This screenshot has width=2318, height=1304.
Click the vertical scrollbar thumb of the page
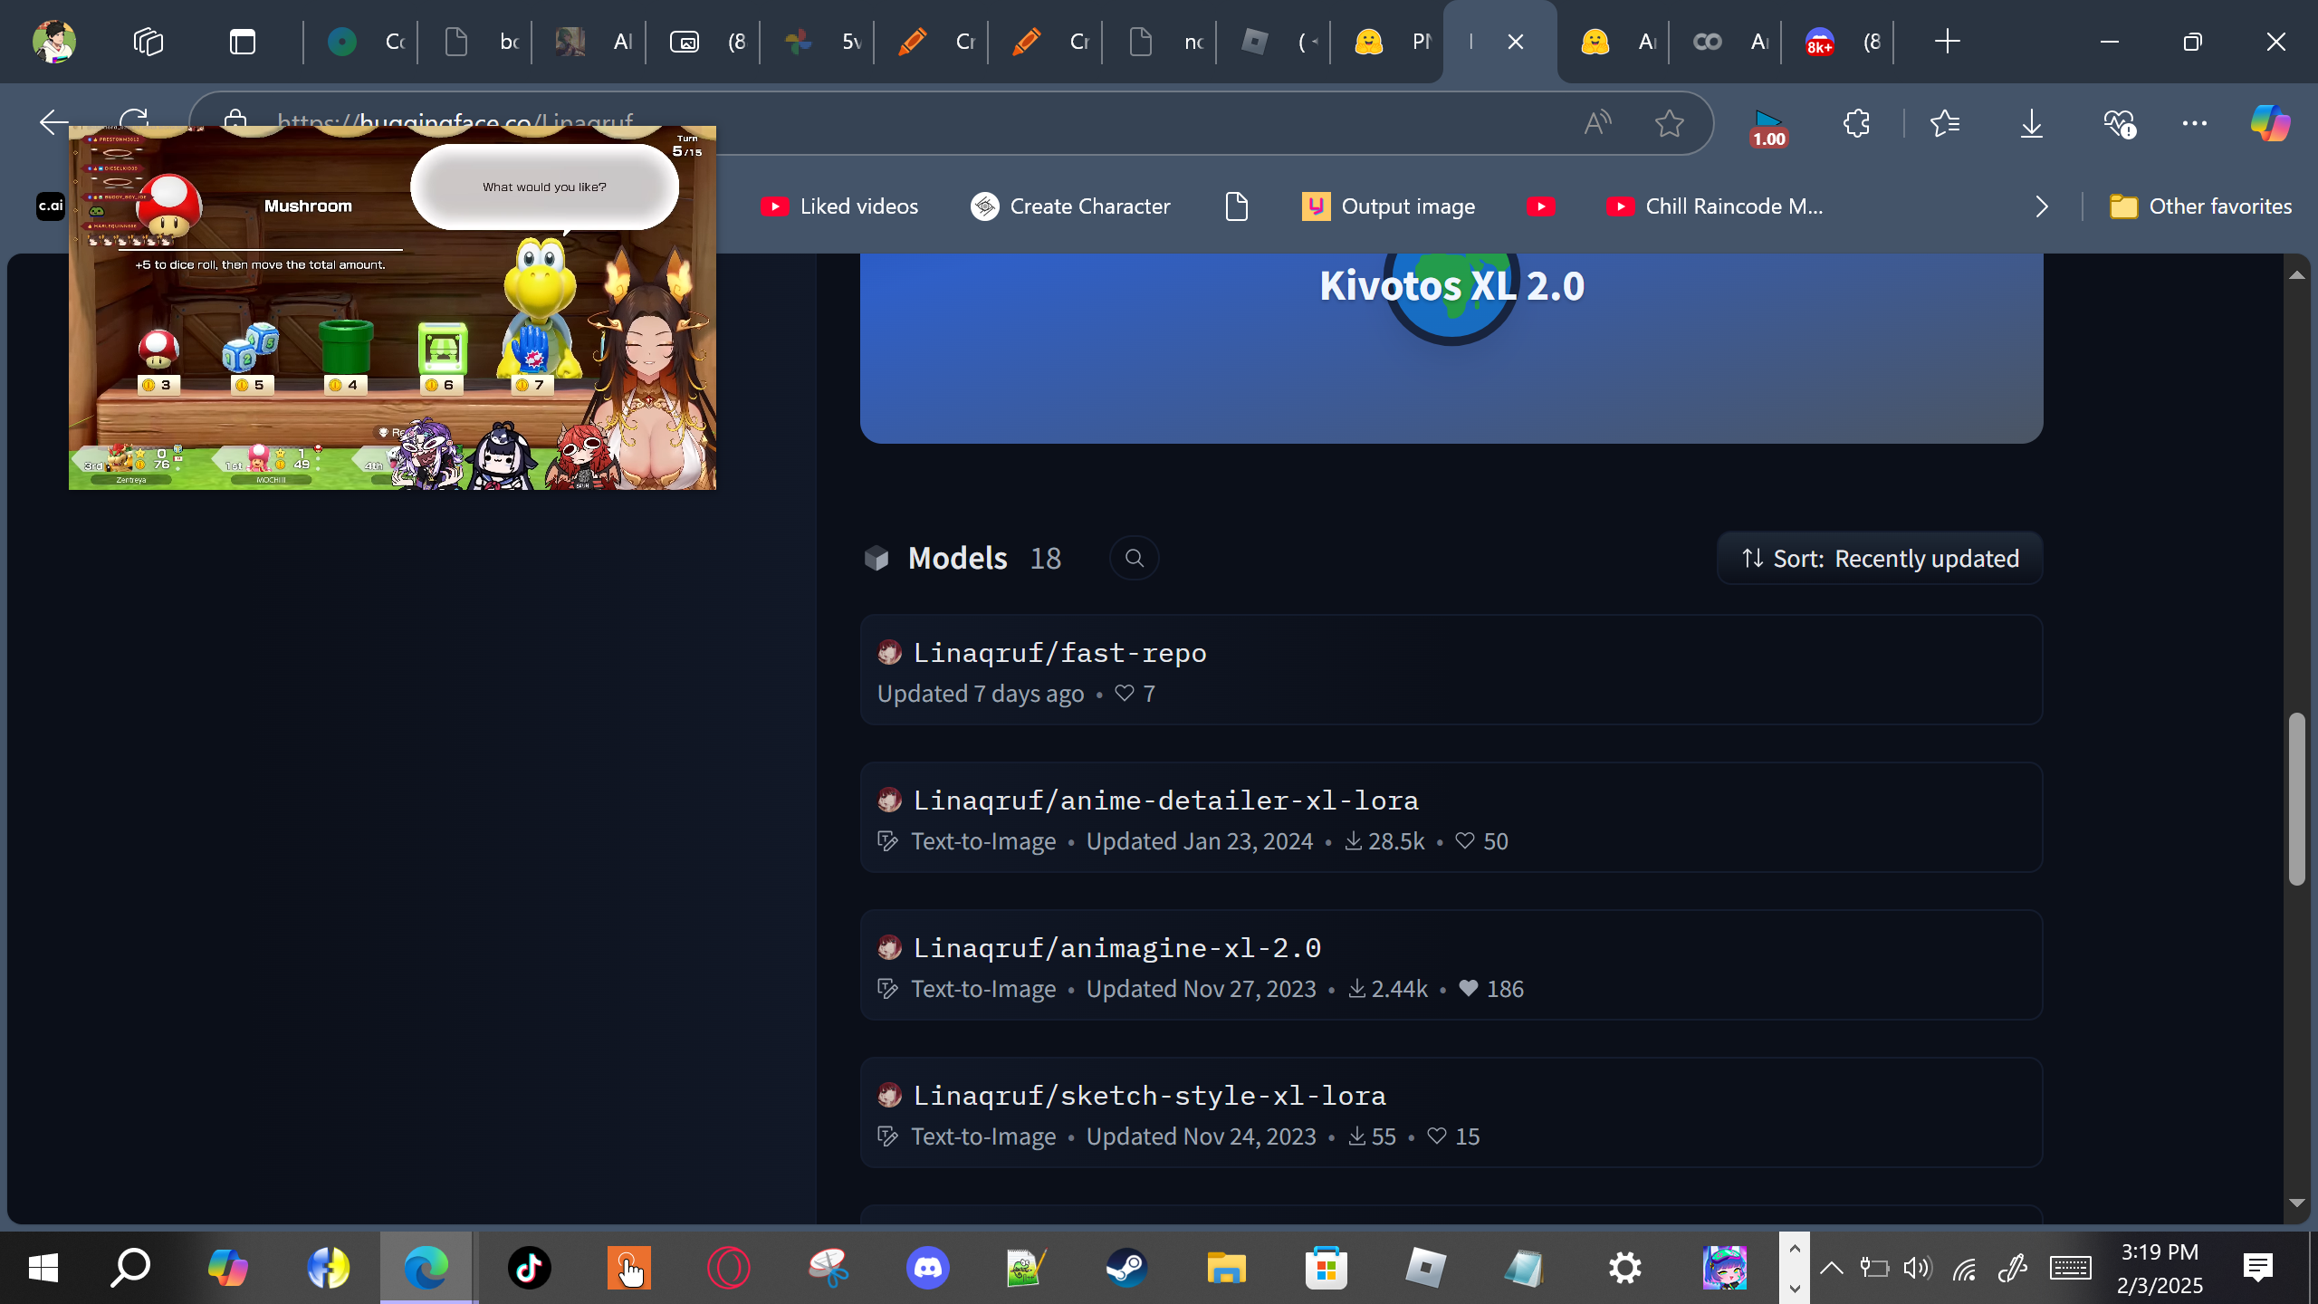(x=2297, y=799)
